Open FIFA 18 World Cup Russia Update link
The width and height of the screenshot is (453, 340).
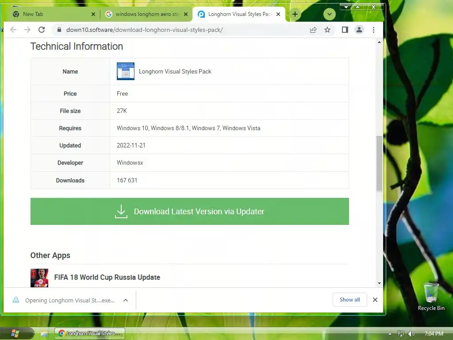(107, 277)
